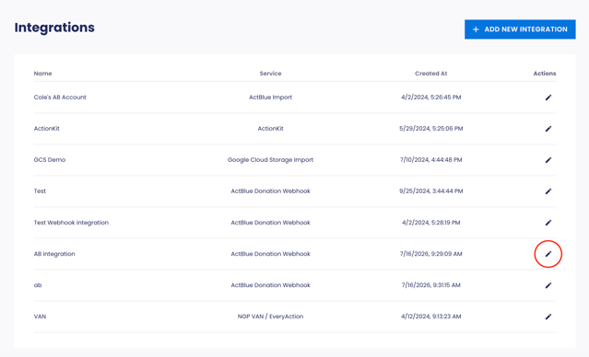
Task: Click the ActBlue Import service cell
Action: pos(270,98)
